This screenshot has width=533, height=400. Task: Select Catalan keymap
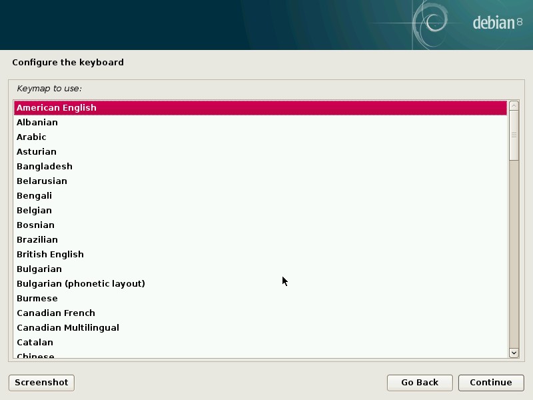tap(261, 342)
